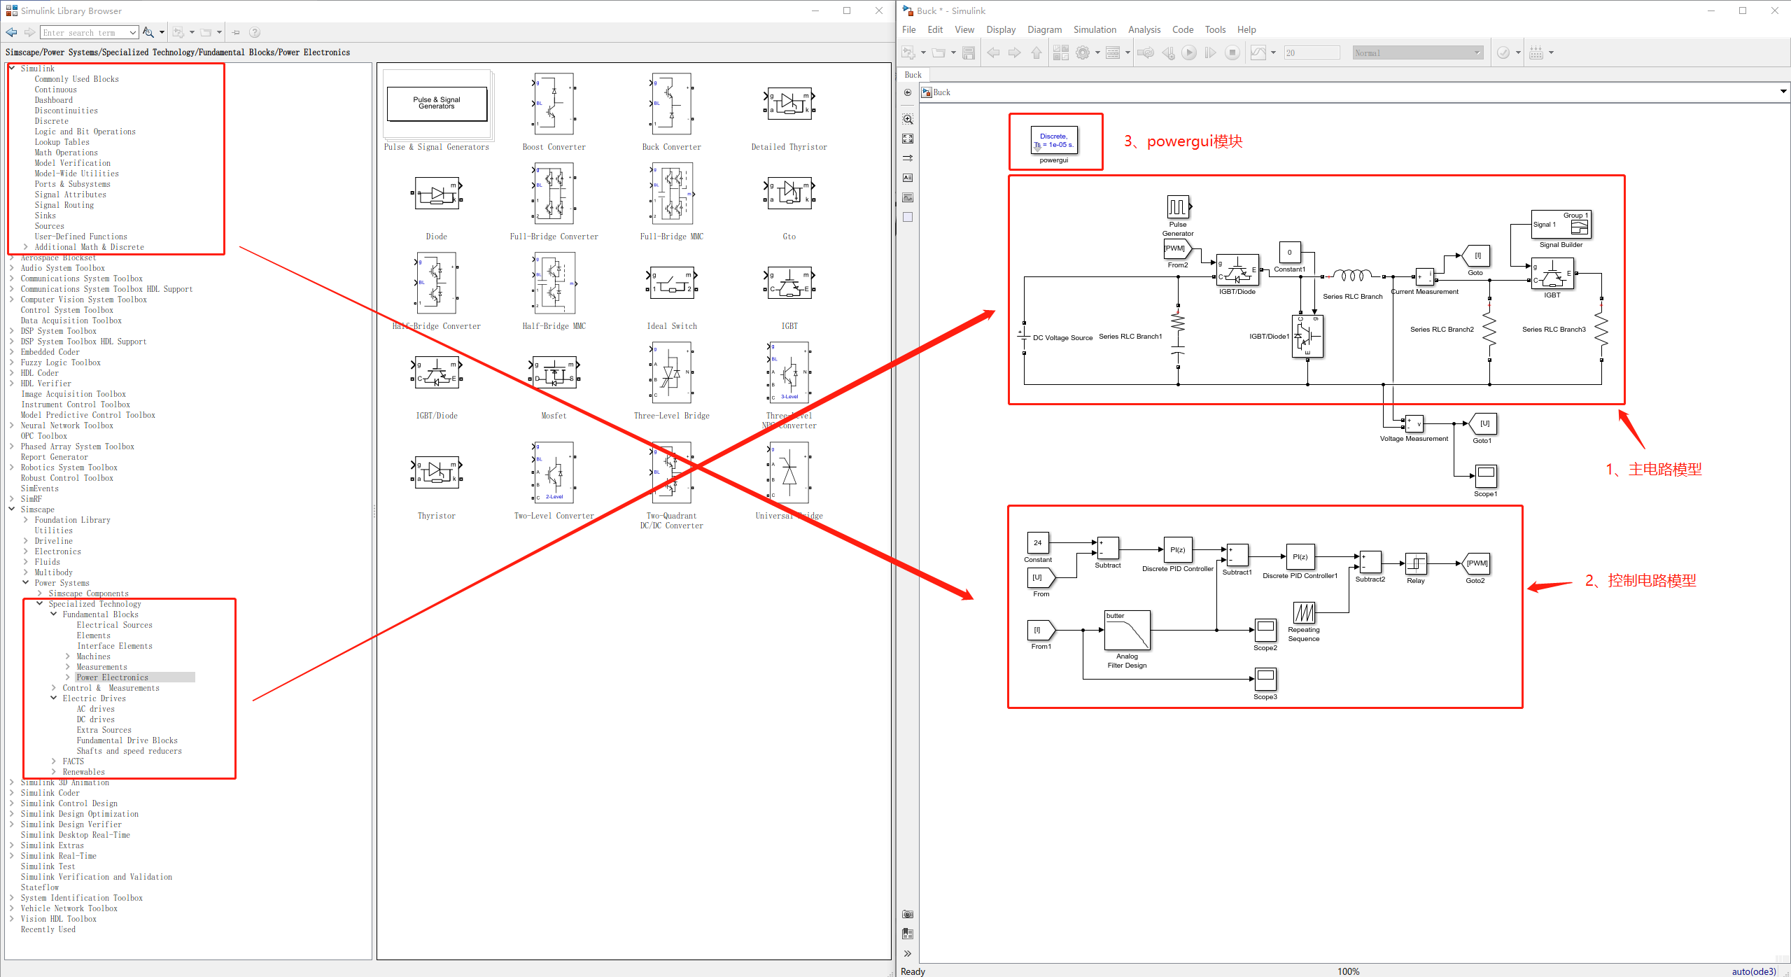Click the Model Configuration gear icon

[1083, 52]
